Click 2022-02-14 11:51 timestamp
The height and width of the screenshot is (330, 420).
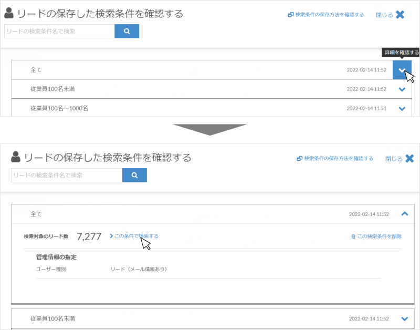click(x=366, y=108)
